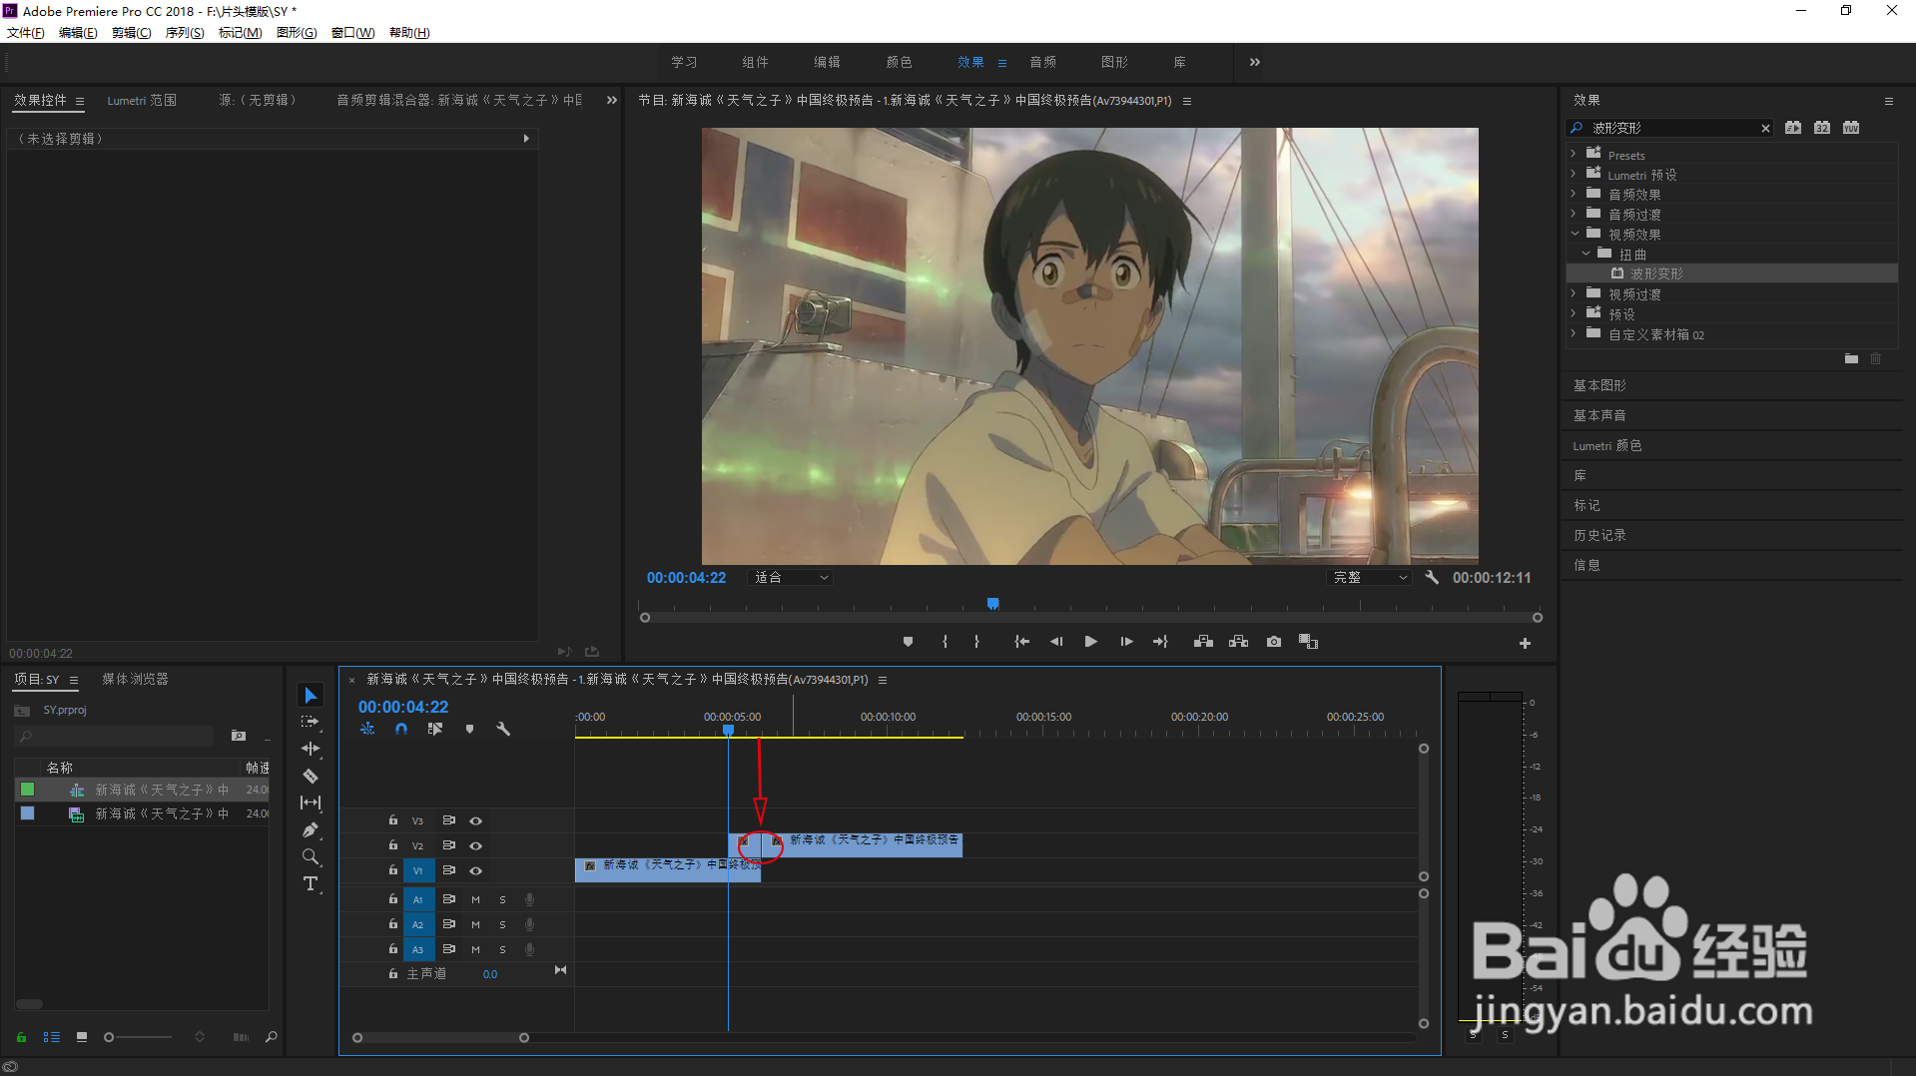Select the Ripple Edit tool
The width and height of the screenshot is (1916, 1076).
pyautogui.click(x=311, y=749)
